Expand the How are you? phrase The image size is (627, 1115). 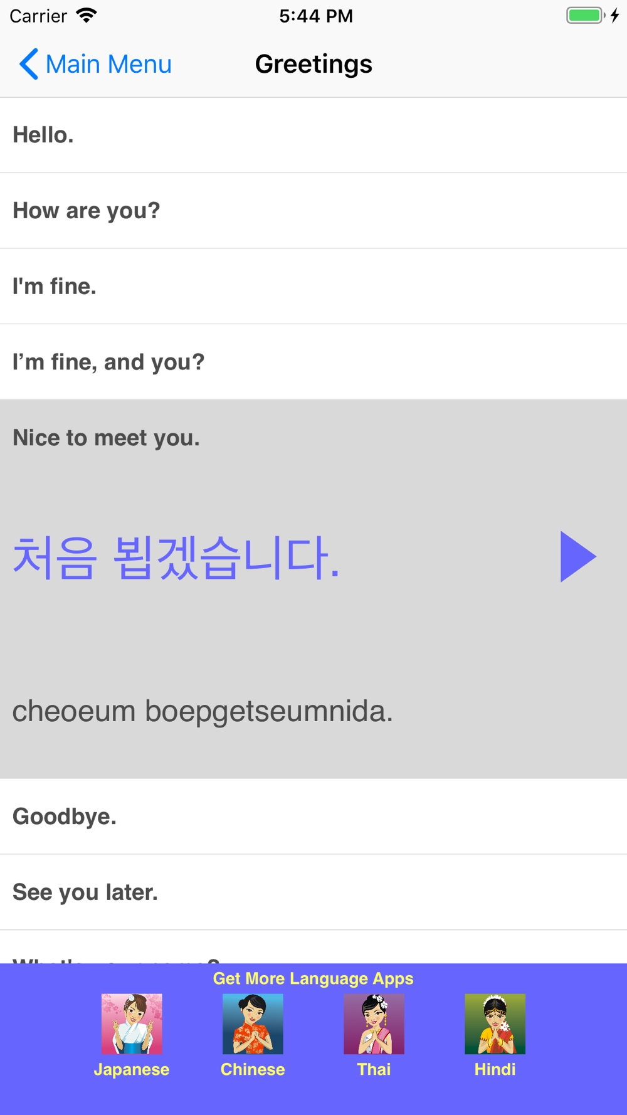313,211
